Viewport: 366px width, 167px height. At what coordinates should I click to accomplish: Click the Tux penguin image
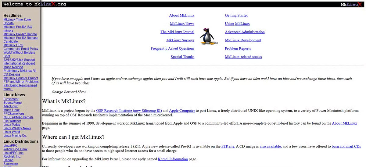209,36
